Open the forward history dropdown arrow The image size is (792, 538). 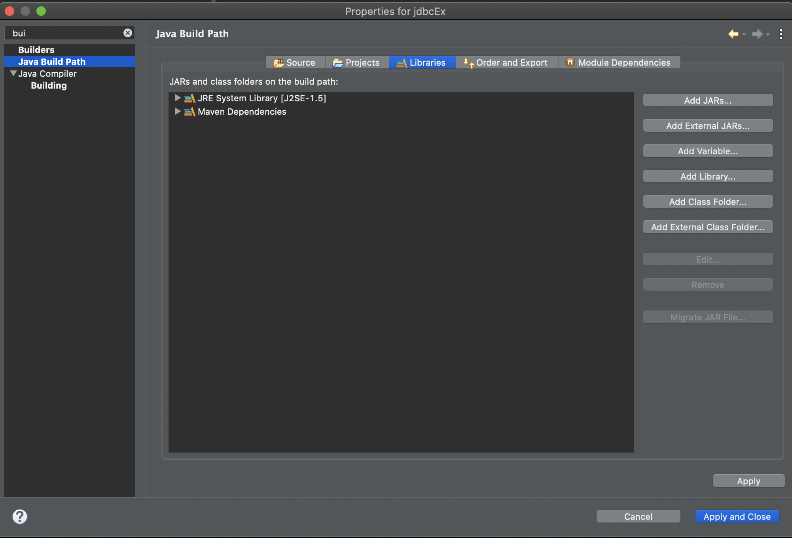click(x=768, y=35)
